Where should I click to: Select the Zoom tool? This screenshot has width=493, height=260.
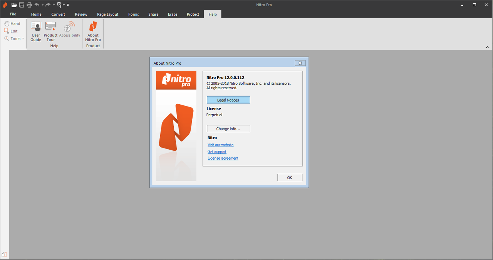pyautogui.click(x=12, y=38)
